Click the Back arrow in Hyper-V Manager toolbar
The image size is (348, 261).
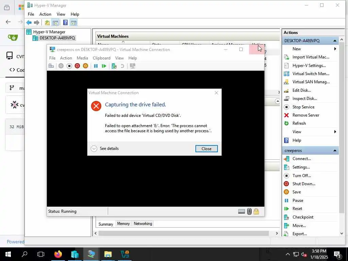tap(29, 22)
